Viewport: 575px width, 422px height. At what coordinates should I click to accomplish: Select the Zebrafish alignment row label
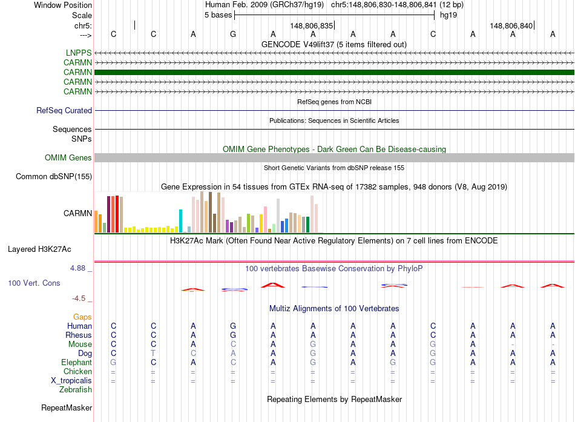coord(76,390)
